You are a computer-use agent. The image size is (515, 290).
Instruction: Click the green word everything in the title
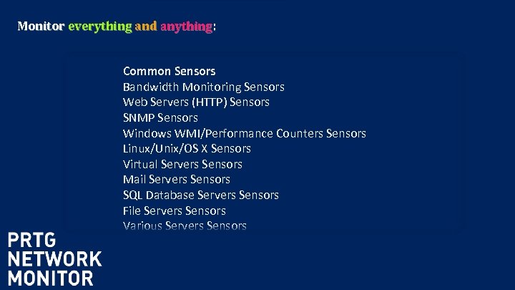[99, 26]
